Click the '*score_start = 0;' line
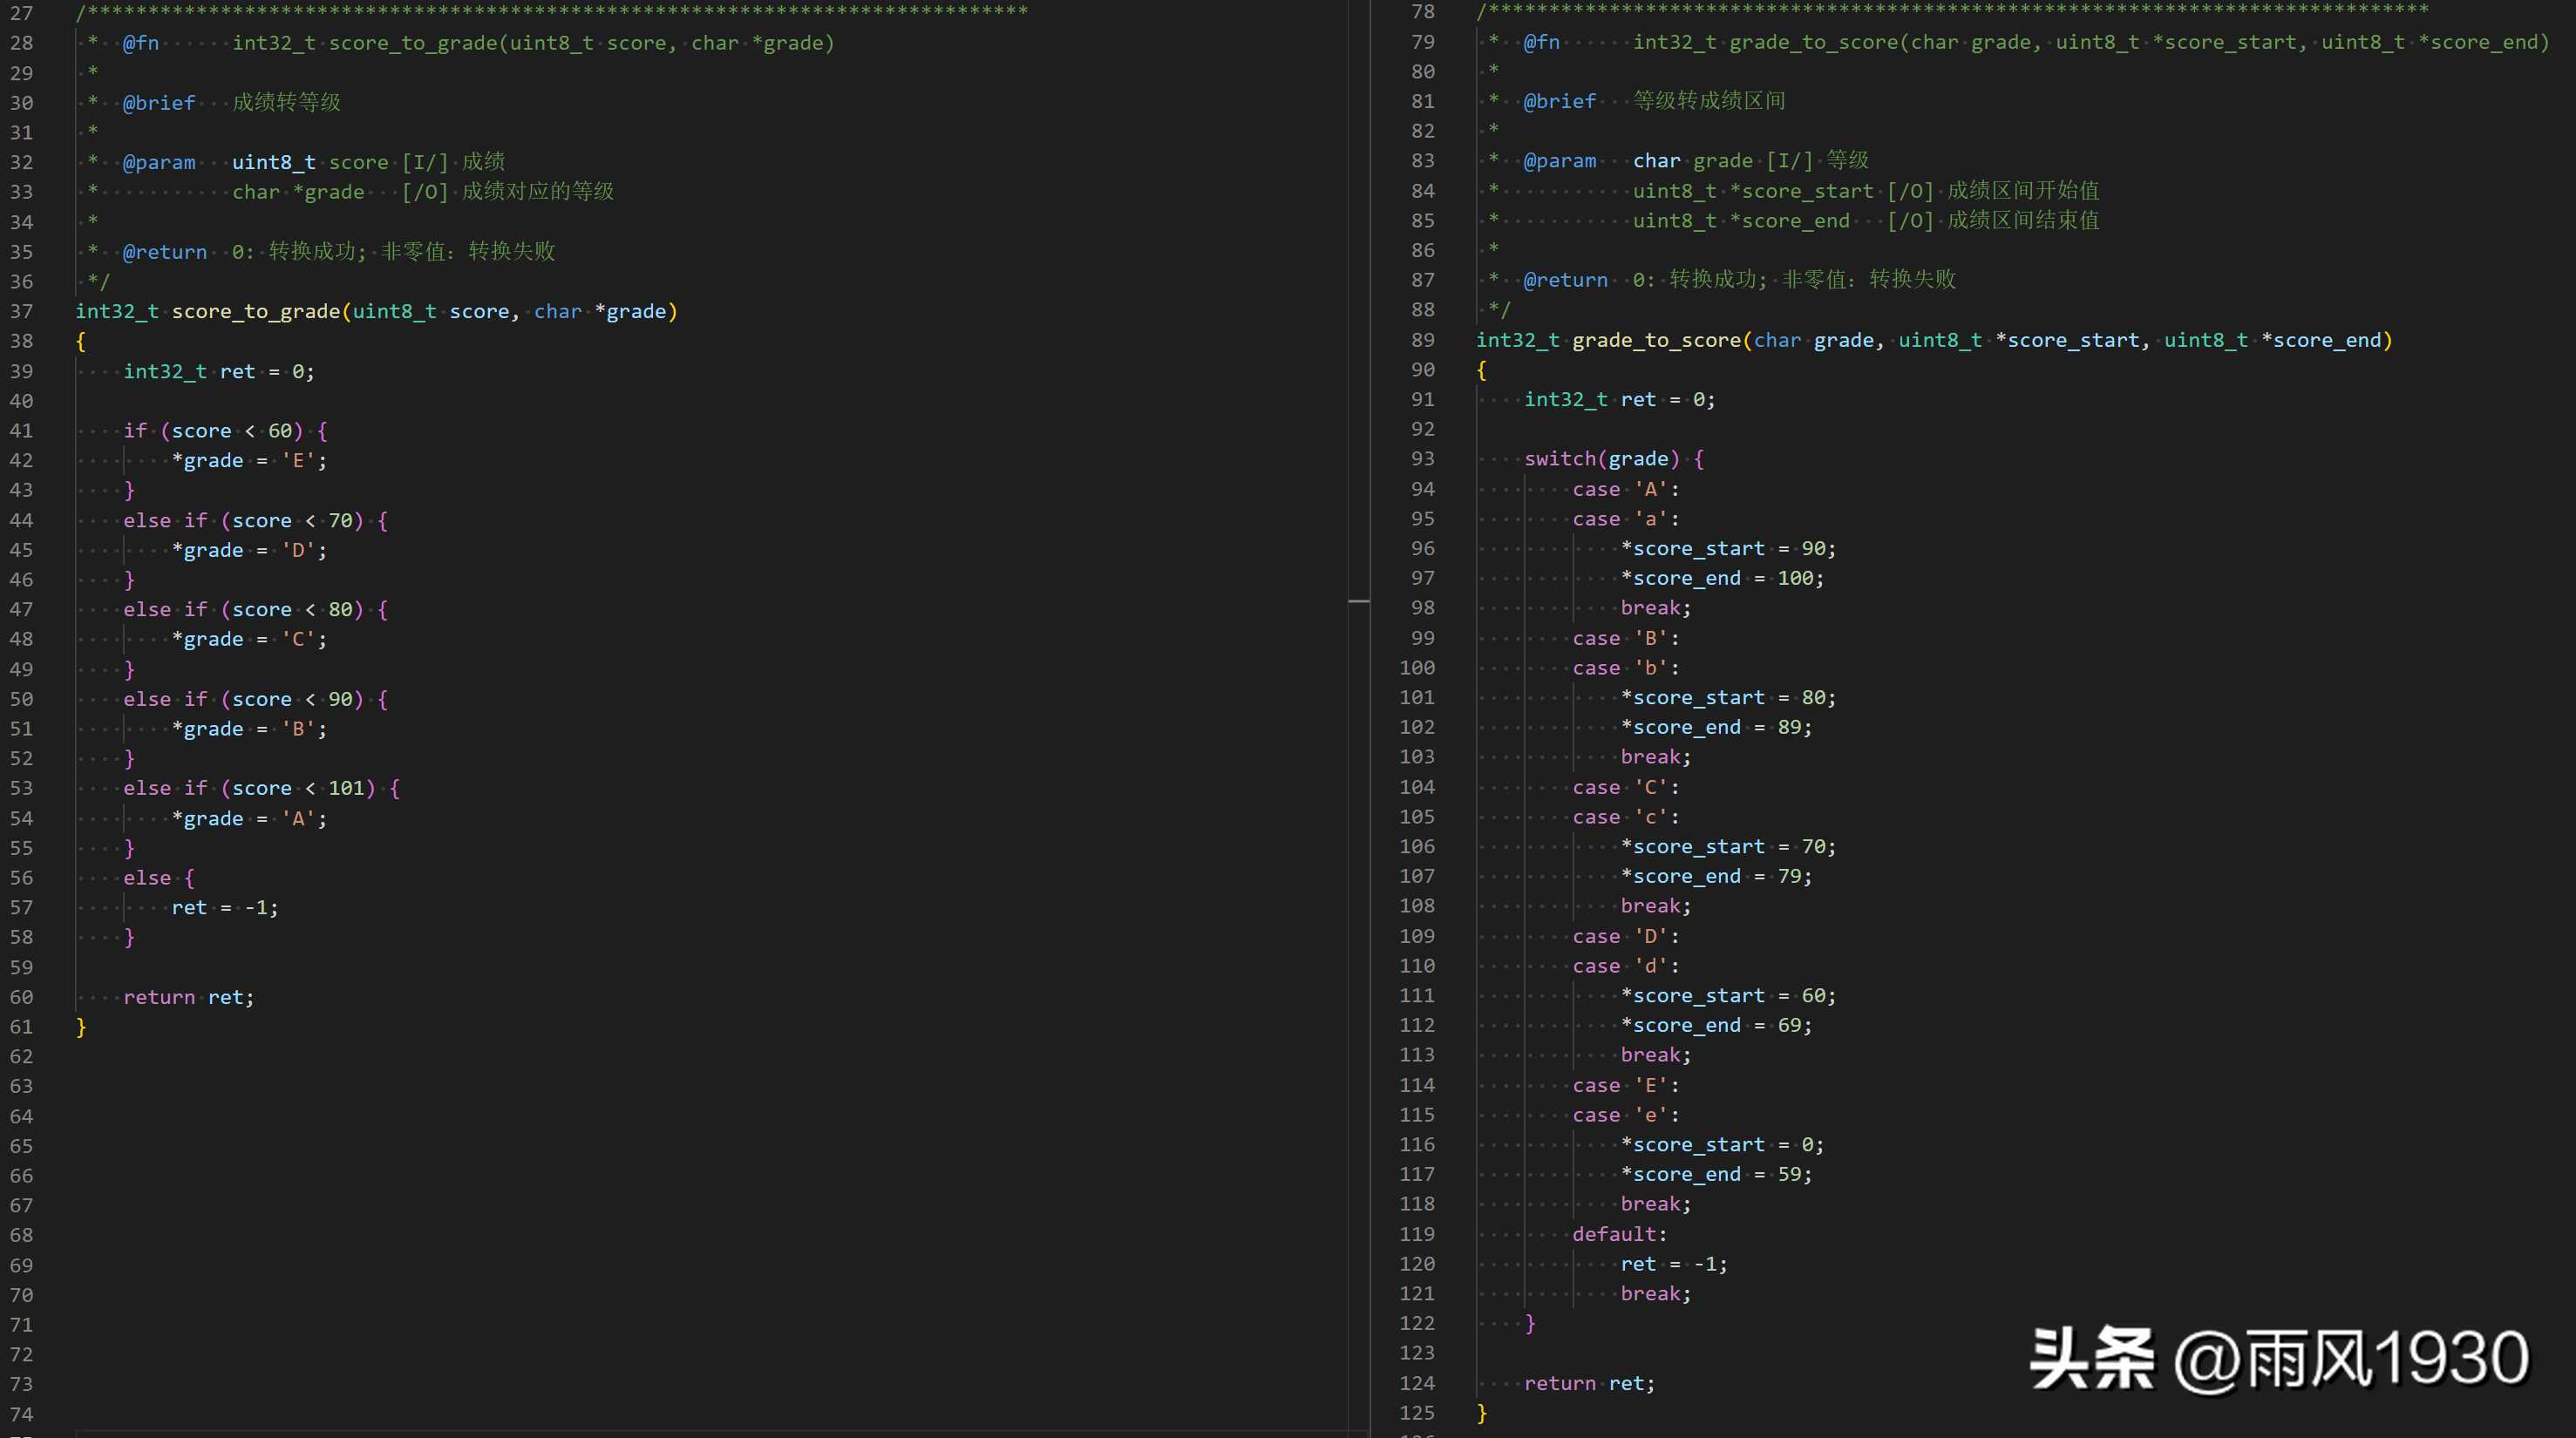The image size is (2576, 1438). 1722,1144
